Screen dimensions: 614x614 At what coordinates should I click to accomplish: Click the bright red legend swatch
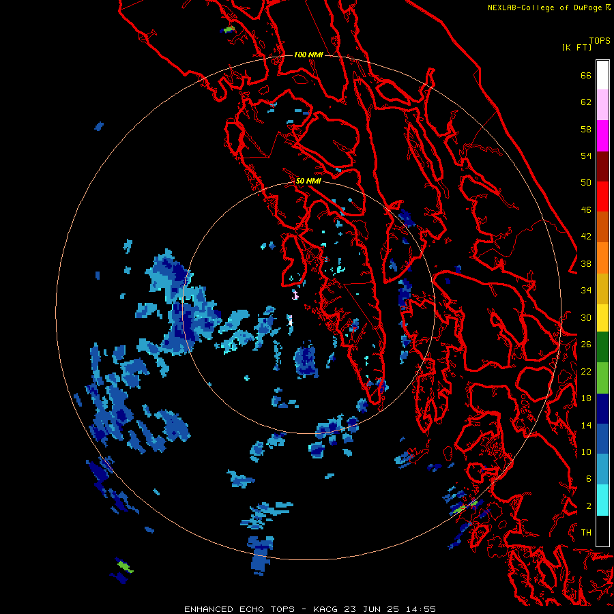(x=602, y=196)
